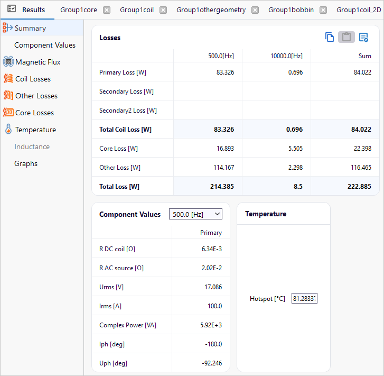Click the Temperature panel heading

tap(266, 214)
